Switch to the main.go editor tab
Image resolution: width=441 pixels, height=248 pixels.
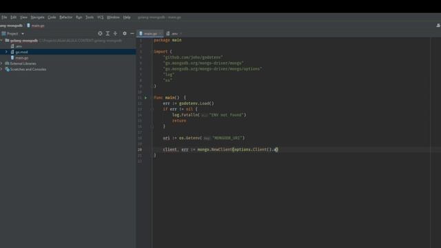click(x=150, y=34)
